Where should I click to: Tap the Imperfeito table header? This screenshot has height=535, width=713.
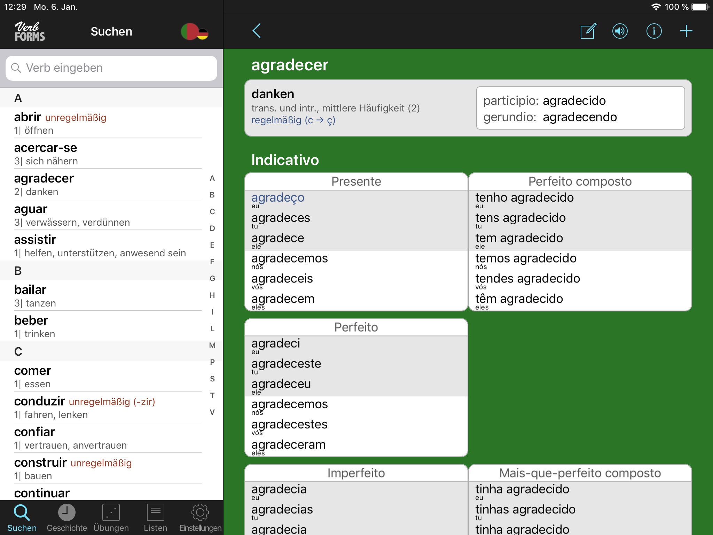pos(356,473)
